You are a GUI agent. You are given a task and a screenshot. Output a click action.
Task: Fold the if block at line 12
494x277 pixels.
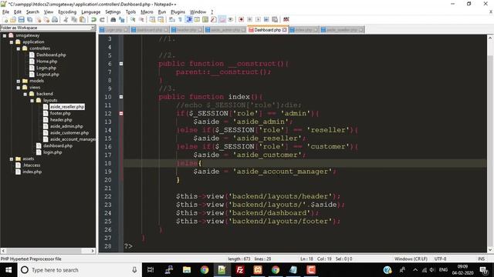coord(121,113)
